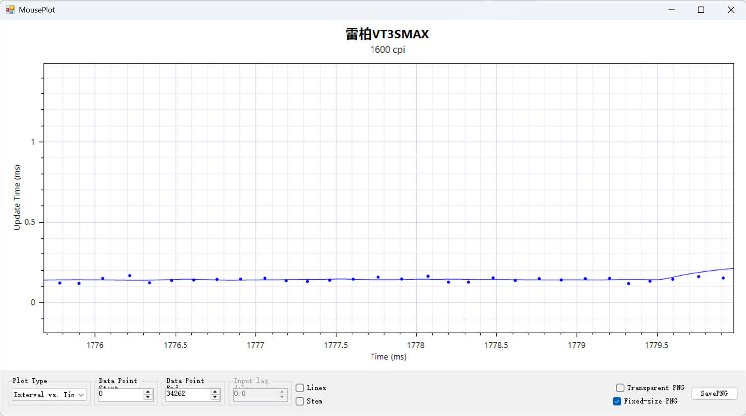Minimize the MousePlot window
This screenshot has height=416, width=746.
pos(672,10)
